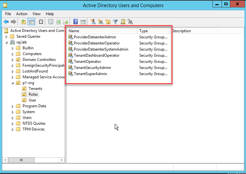Select the Tenants OU in tree
This screenshot has width=246, height=174.
pos(35,89)
